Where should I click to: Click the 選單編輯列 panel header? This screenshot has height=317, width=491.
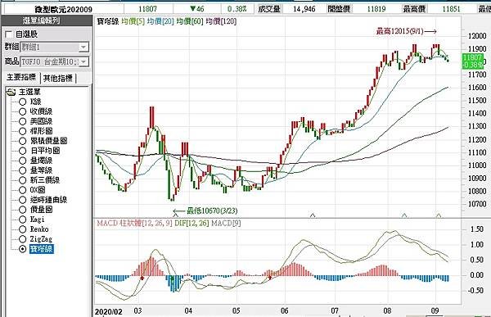point(47,20)
